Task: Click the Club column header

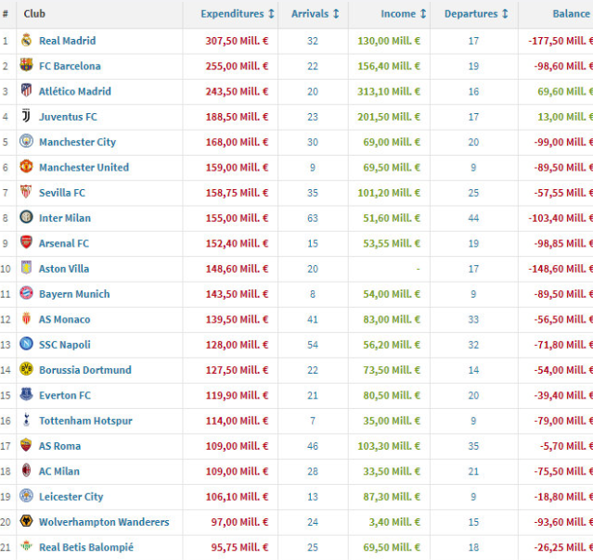Action: tap(34, 14)
